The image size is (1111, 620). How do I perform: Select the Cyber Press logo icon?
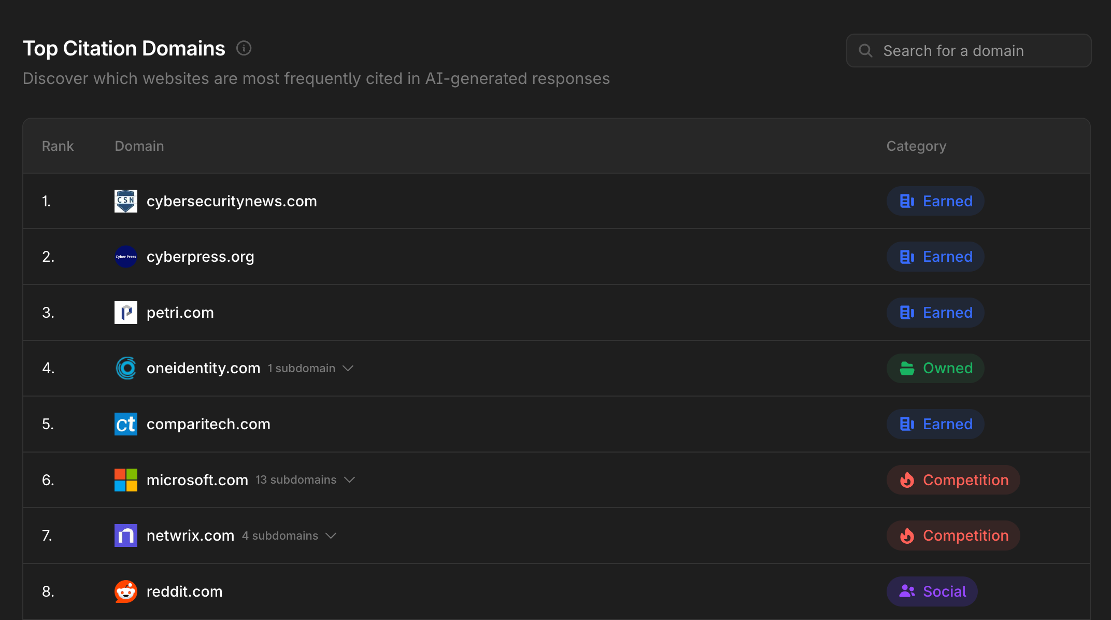[x=125, y=257]
